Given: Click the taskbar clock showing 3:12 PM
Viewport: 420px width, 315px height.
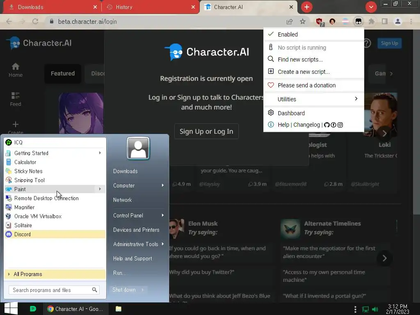Looking at the screenshot, I should point(397,309).
